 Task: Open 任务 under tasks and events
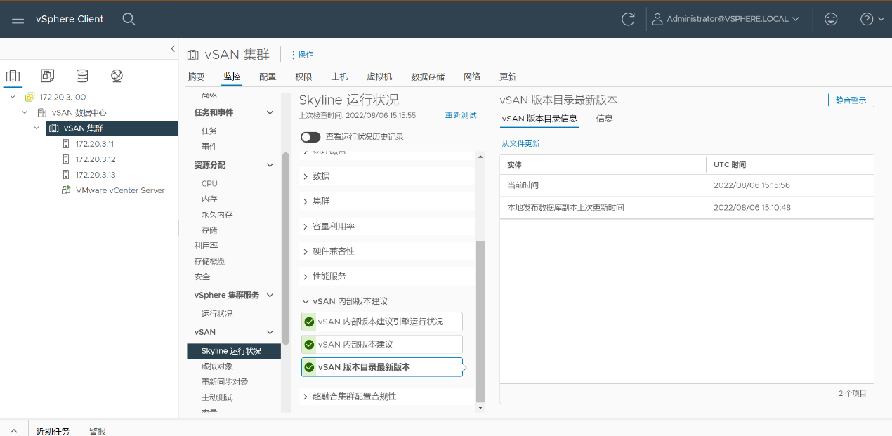(209, 131)
